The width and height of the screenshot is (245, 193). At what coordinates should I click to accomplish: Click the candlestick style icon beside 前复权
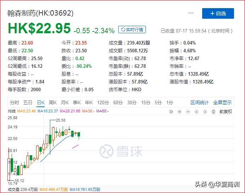click(213, 112)
